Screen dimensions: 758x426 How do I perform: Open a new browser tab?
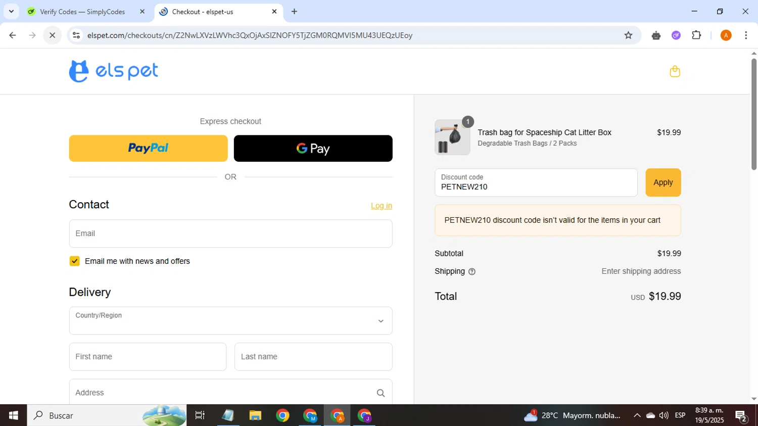click(294, 11)
